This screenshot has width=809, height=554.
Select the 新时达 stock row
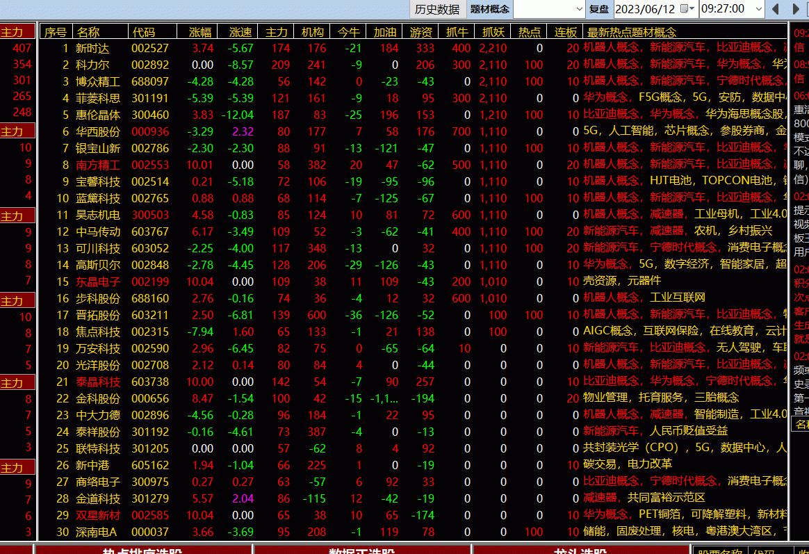pos(414,48)
